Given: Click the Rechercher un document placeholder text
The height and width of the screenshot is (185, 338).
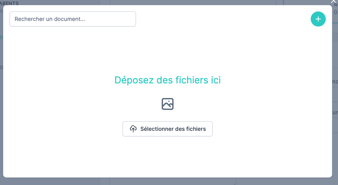Looking at the screenshot, I should [50, 19].
